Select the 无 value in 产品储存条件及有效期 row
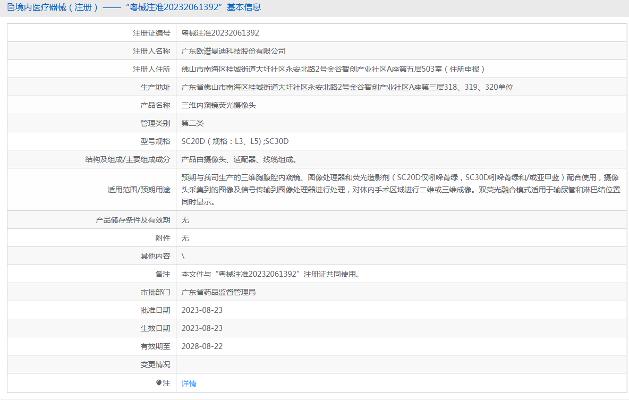 tap(185, 220)
